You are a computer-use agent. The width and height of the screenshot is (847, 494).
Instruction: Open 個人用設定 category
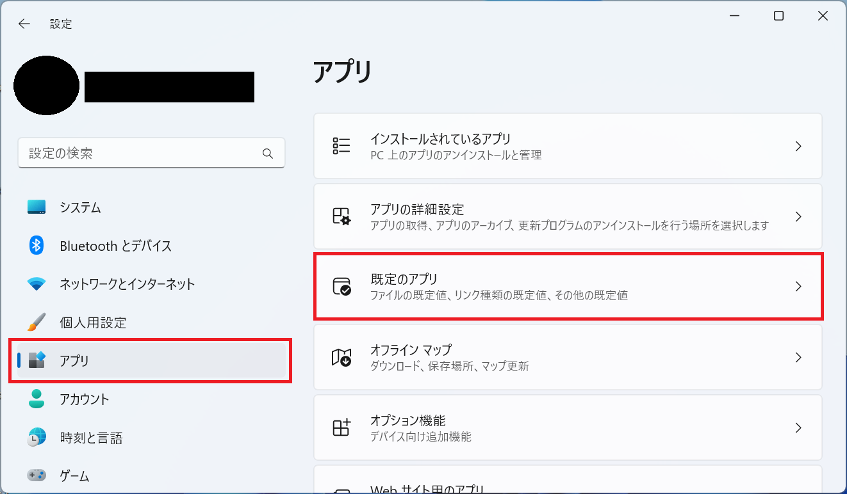point(151,323)
